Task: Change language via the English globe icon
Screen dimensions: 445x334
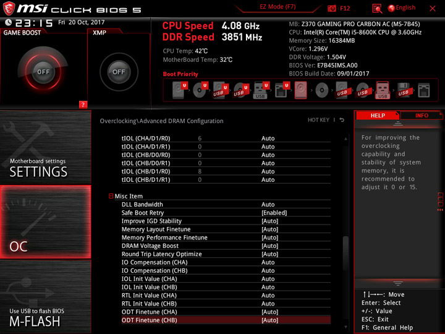Action: click(x=391, y=8)
